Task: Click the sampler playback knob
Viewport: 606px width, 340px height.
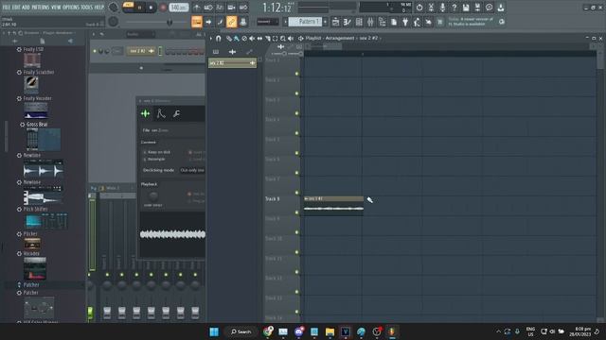Action: pos(153,195)
